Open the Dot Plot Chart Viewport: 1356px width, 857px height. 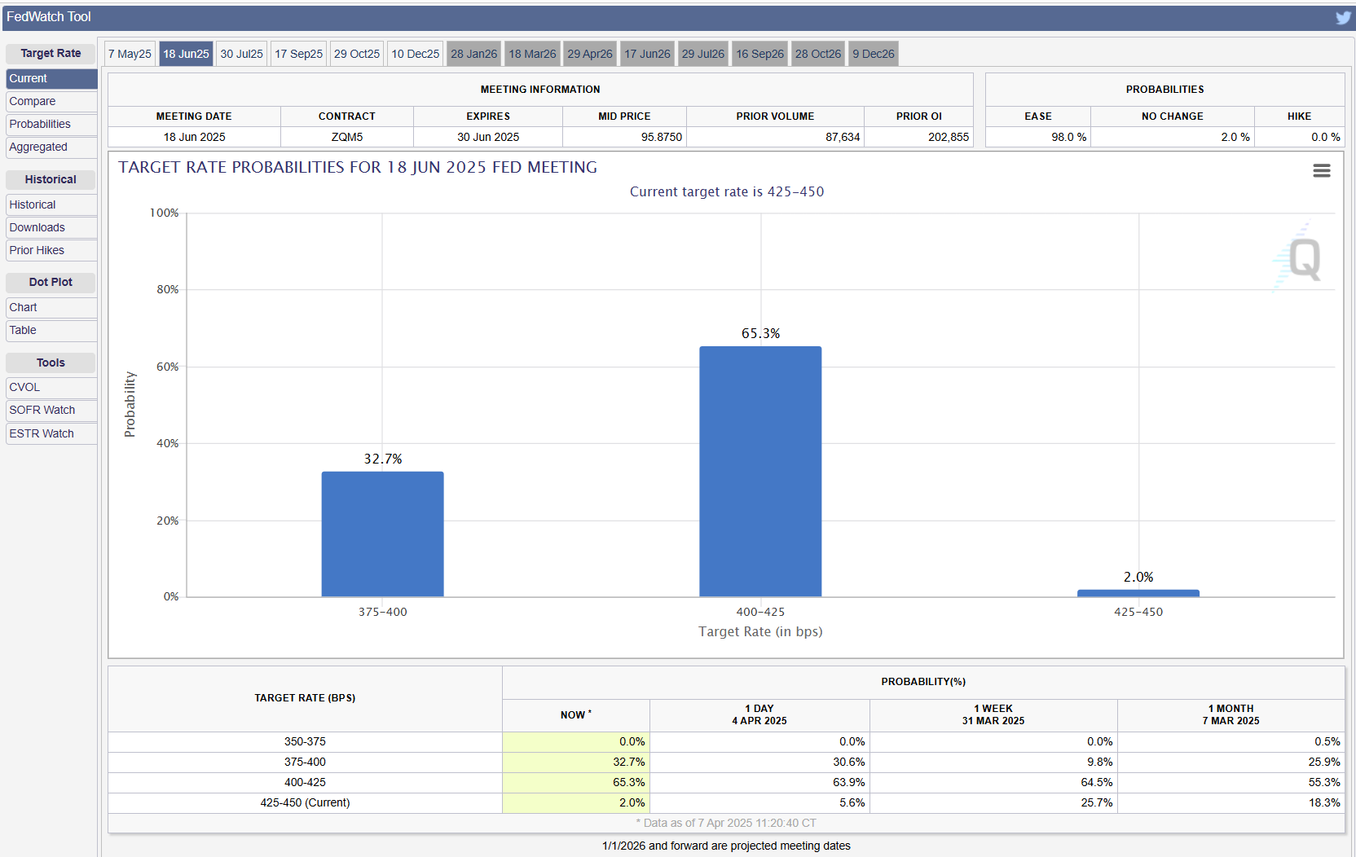tap(24, 308)
